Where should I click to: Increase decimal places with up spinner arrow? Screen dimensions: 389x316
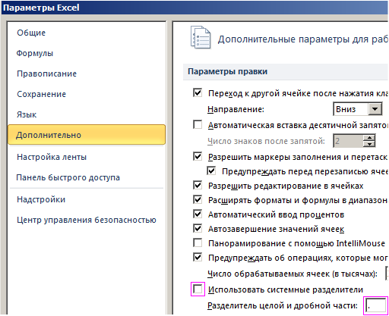pyautogui.click(x=369, y=138)
